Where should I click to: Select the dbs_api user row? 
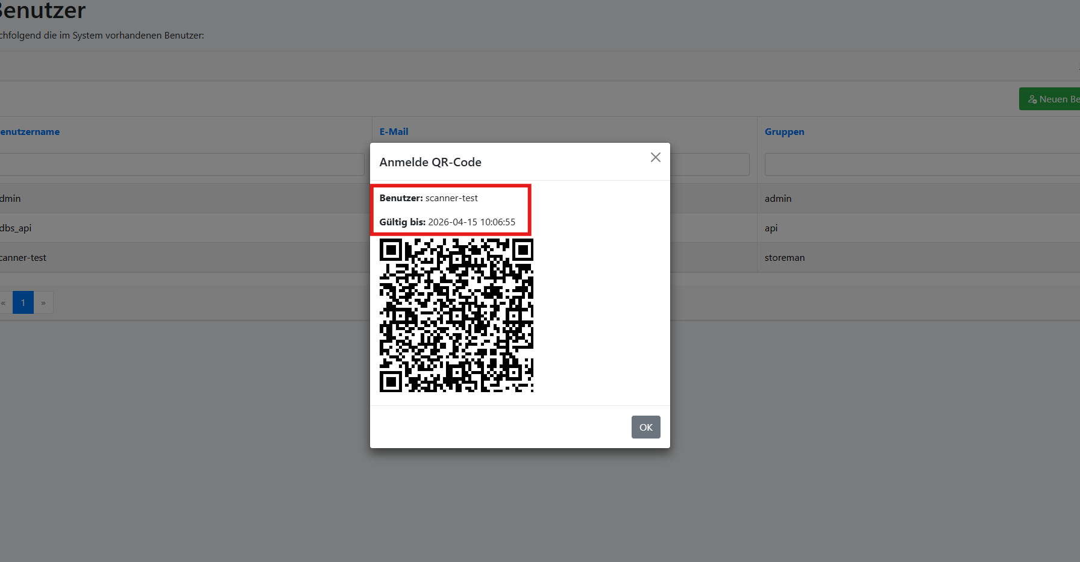point(181,228)
